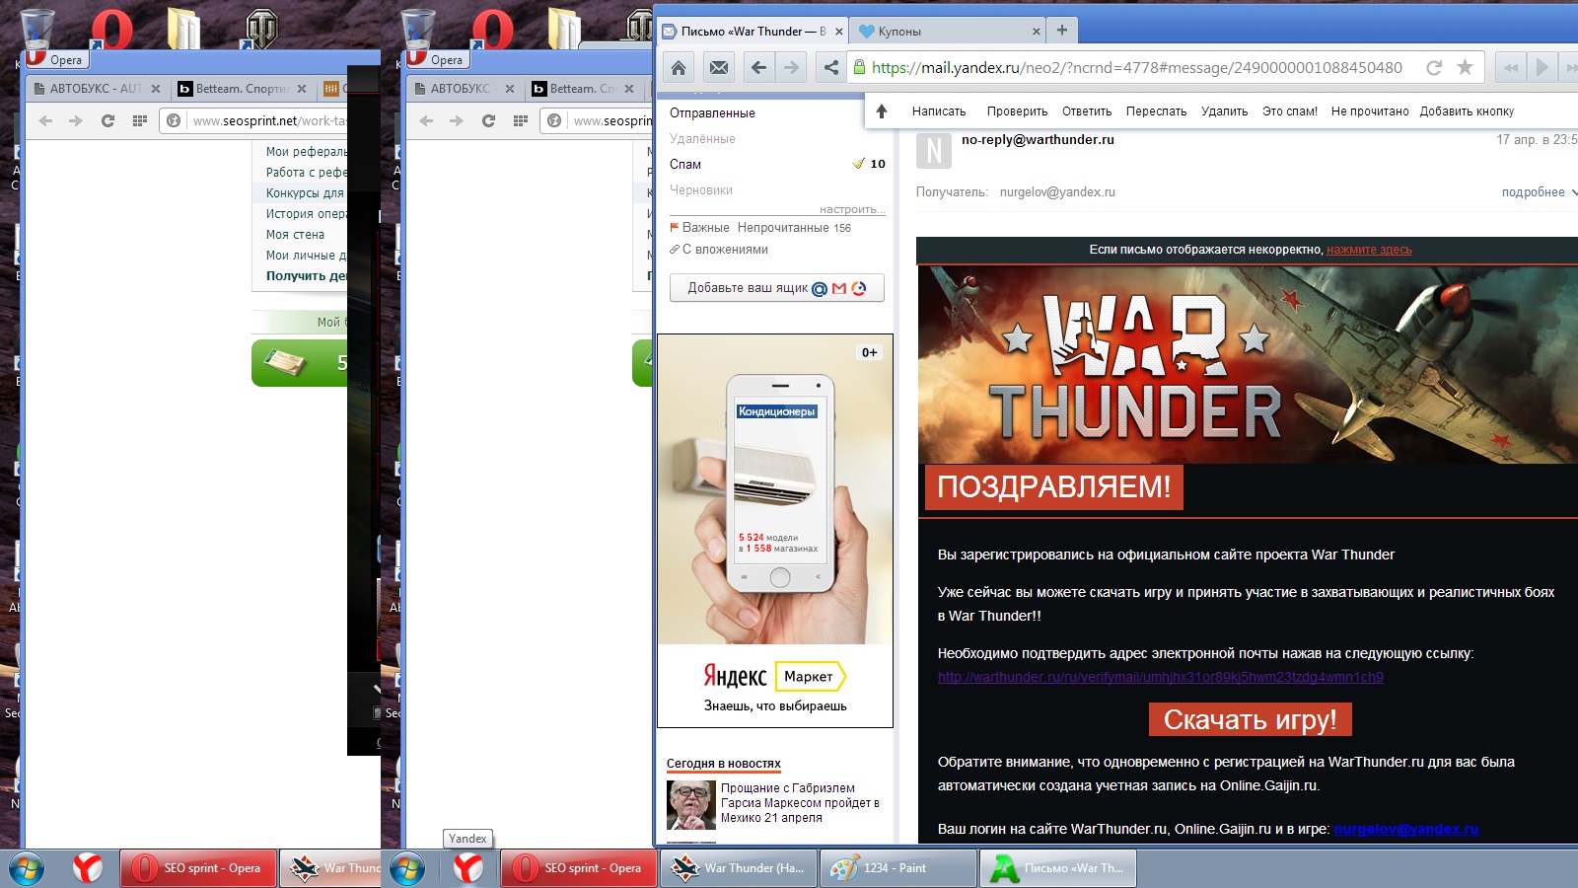The width and height of the screenshot is (1578, 888).
Task: Mark letter with Это спам!
Action: click(x=1290, y=111)
